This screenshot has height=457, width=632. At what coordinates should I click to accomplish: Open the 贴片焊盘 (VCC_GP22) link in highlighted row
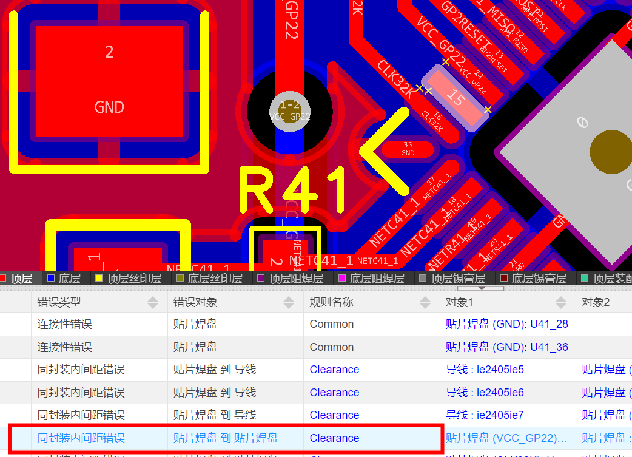coord(506,438)
